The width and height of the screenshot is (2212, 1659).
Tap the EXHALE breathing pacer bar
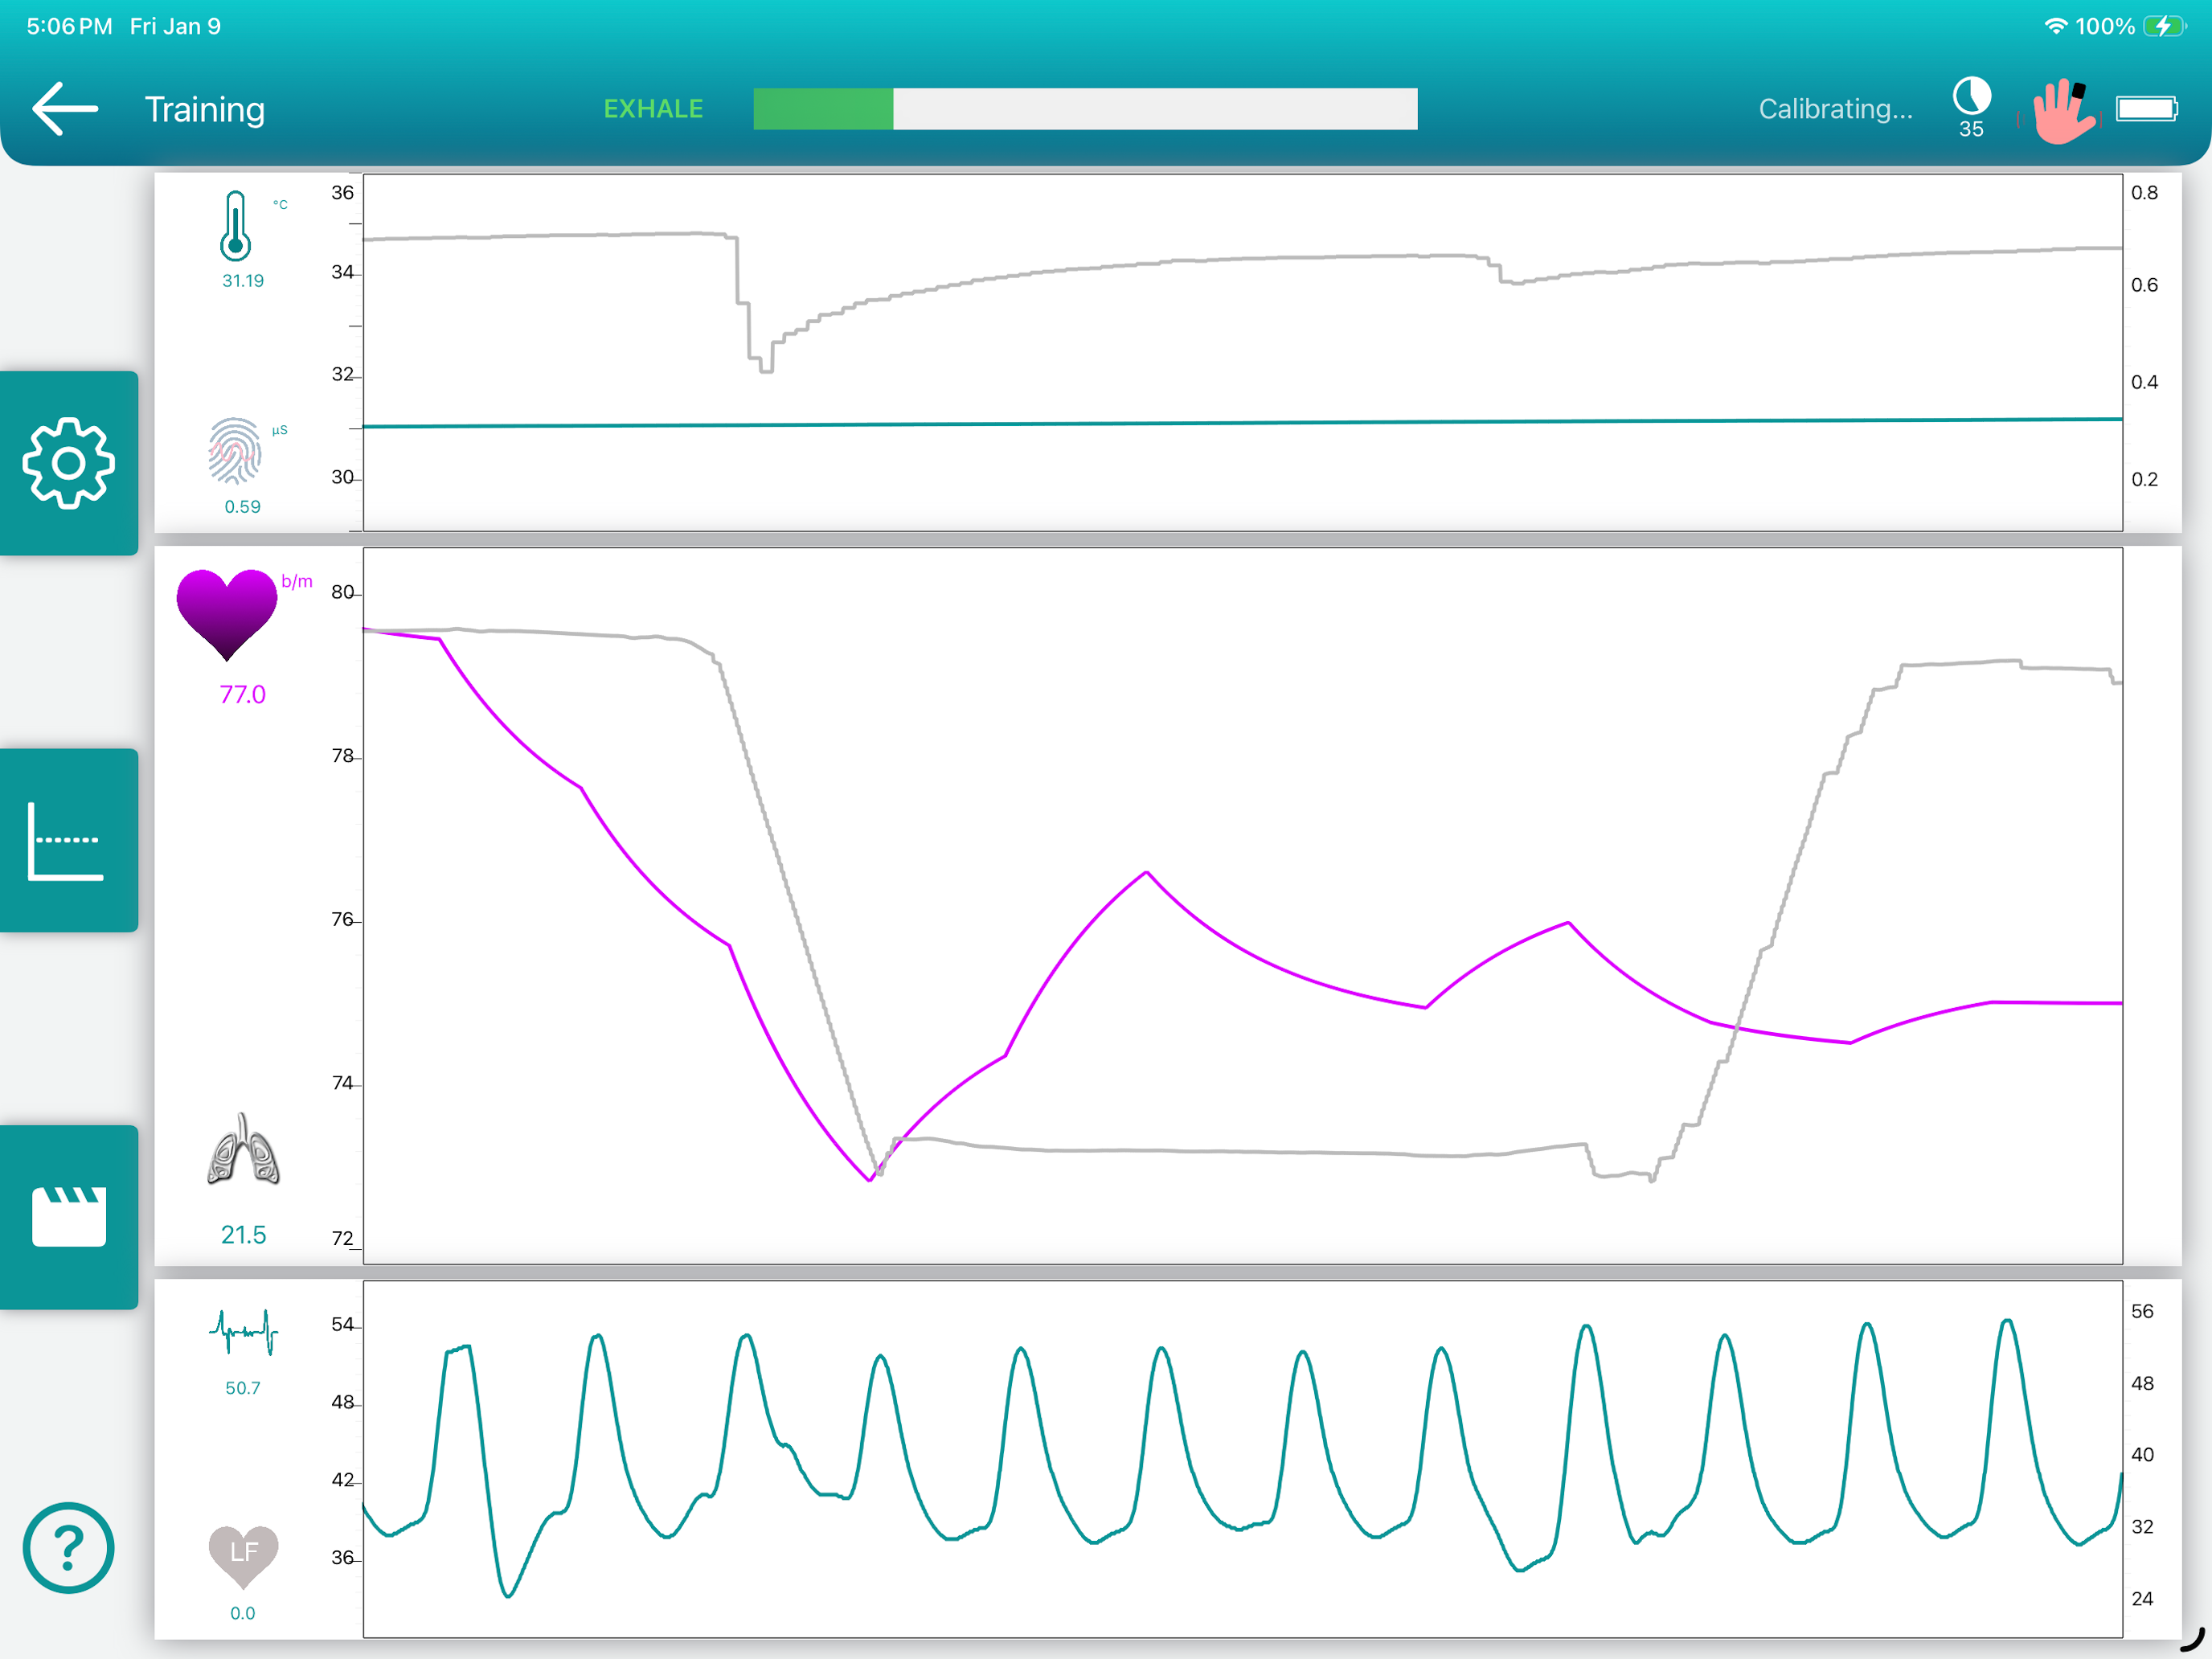click(1085, 108)
